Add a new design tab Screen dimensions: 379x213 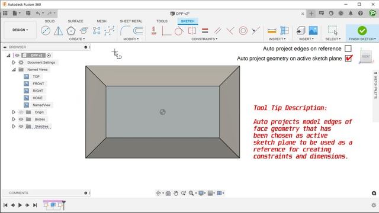tap(311, 14)
